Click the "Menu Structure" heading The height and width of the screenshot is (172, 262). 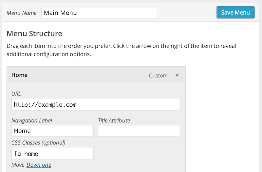(x=34, y=33)
